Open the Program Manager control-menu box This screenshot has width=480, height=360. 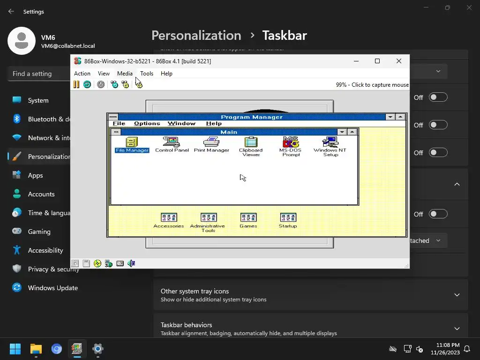click(x=113, y=117)
